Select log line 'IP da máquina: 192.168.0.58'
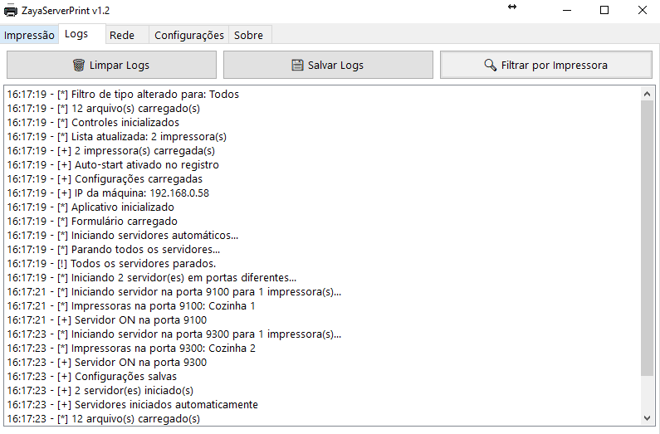Image resolution: width=660 pixels, height=434 pixels. point(108,193)
